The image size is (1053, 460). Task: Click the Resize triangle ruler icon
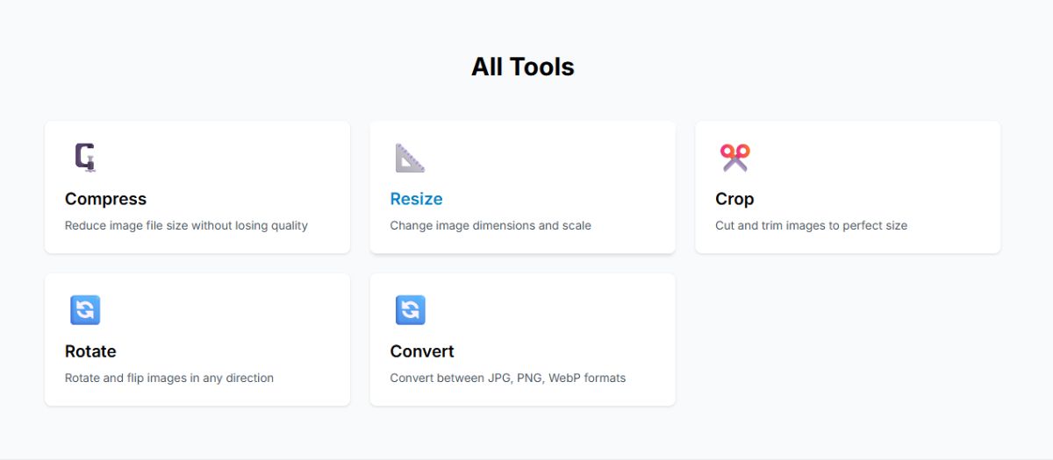pos(410,158)
